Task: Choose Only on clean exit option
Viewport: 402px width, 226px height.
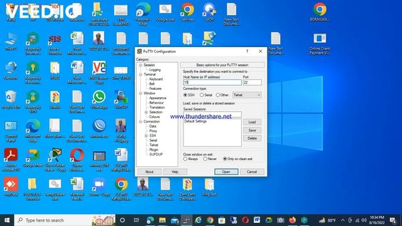Action: click(x=225, y=159)
